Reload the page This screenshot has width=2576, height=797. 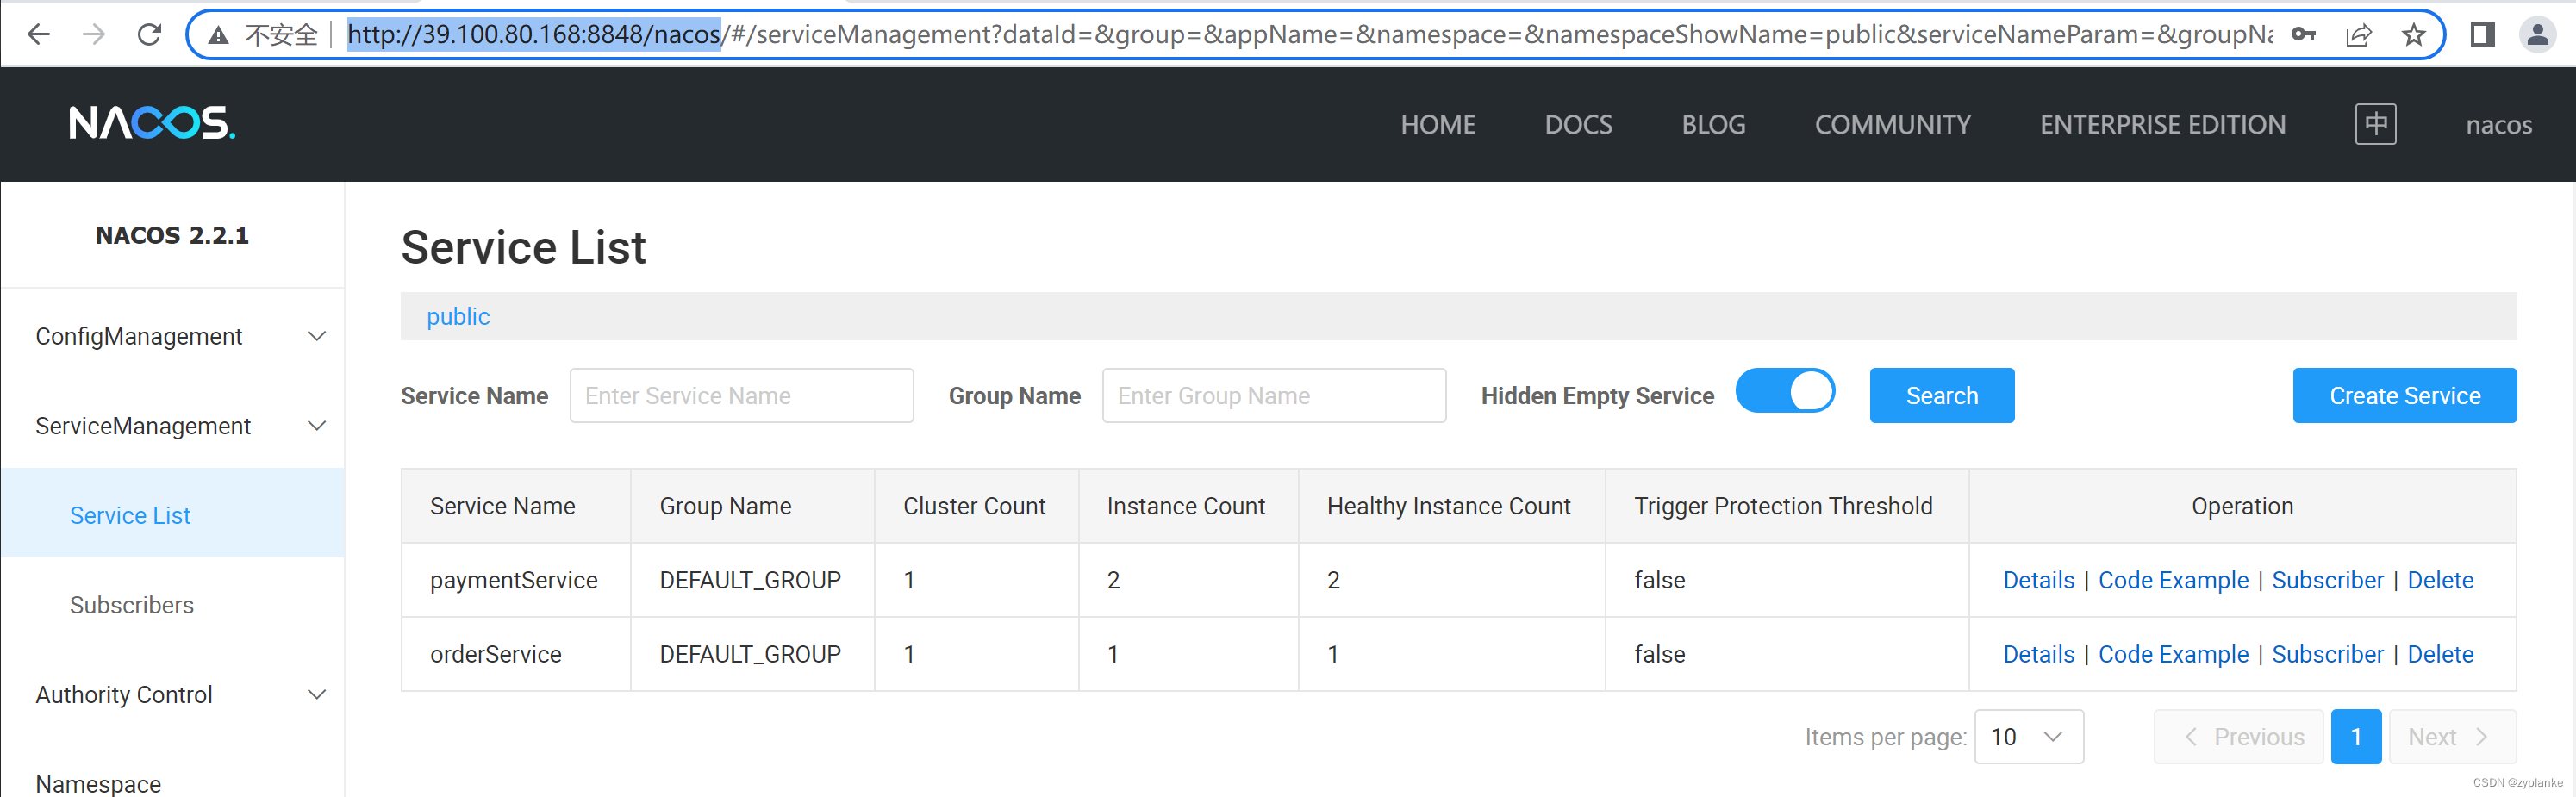tap(150, 33)
